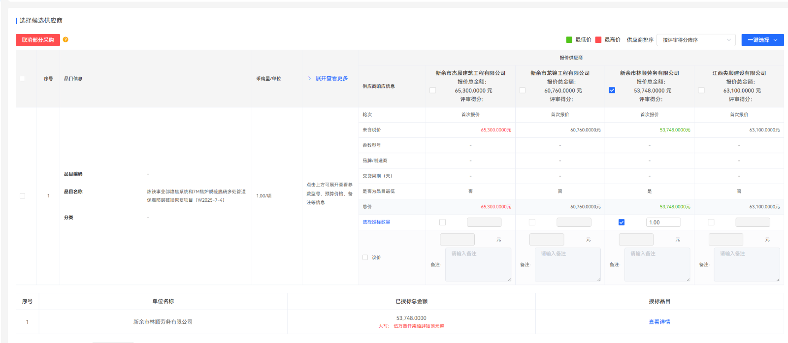Click the 授标品目 column header
The width and height of the screenshot is (788, 343).
pos(659,301)
